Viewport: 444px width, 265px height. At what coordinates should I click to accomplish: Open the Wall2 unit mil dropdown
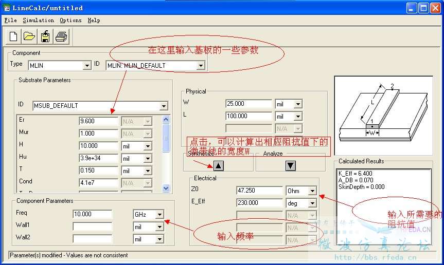tap(159, 239)
